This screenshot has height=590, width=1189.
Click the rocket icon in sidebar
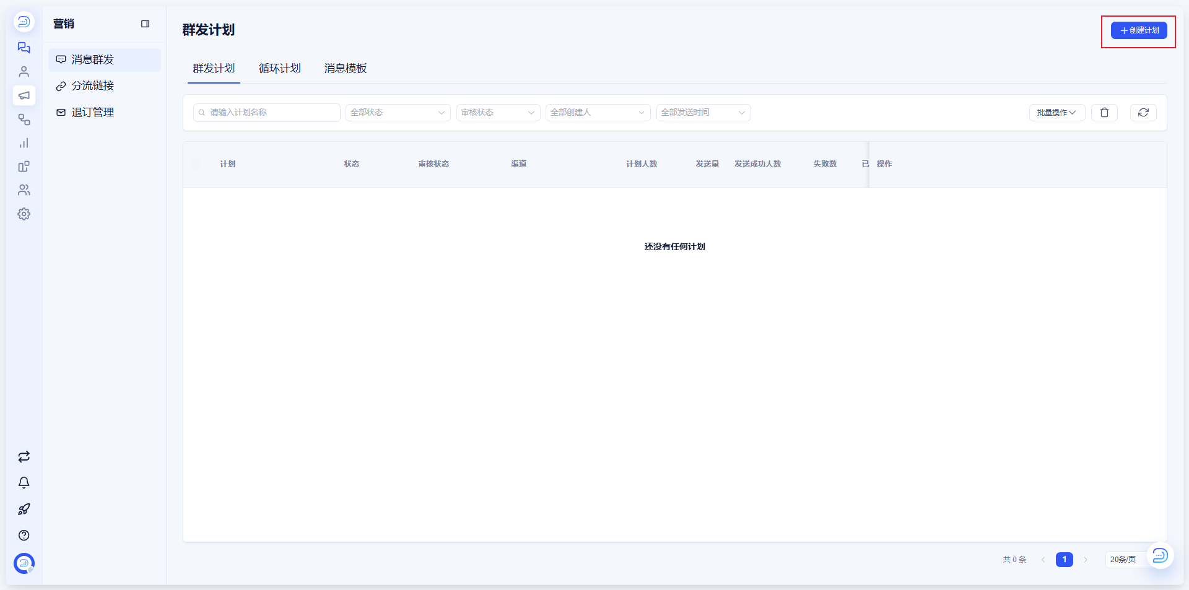click(x=24, y=510)
